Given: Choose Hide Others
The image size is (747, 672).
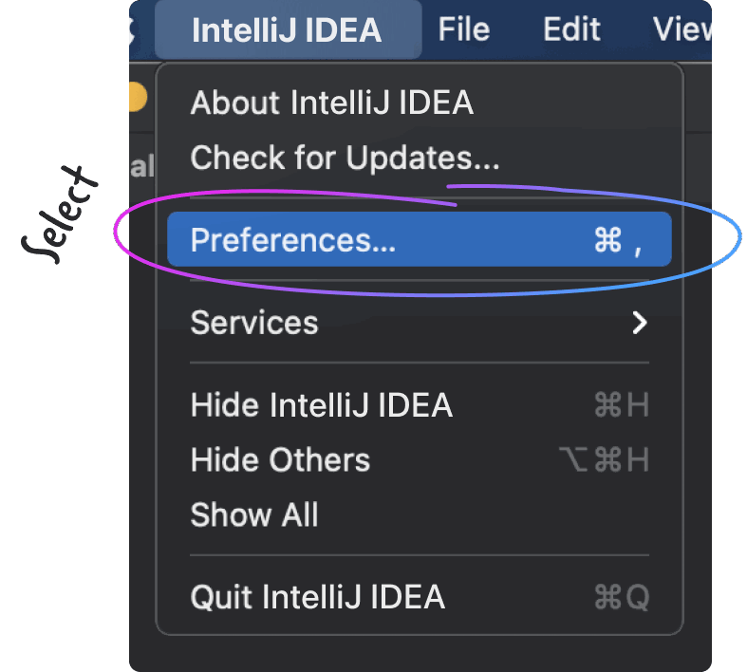Looking at the screenshot, I should [x=280, y=460].
